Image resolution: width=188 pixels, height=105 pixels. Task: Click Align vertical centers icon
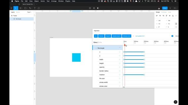(x=170, y=16)
